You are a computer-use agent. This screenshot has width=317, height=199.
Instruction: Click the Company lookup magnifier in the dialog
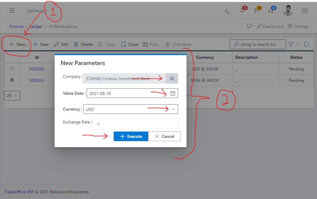pos(172,78)
